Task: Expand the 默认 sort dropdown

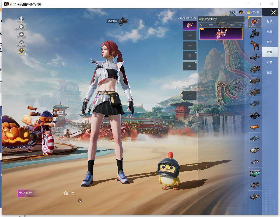Action: click(232, 25)
